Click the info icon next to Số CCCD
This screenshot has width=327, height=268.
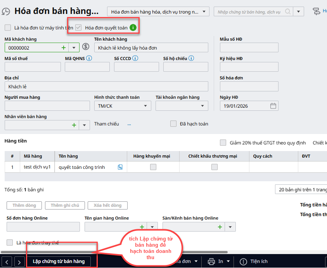point(135,58)
